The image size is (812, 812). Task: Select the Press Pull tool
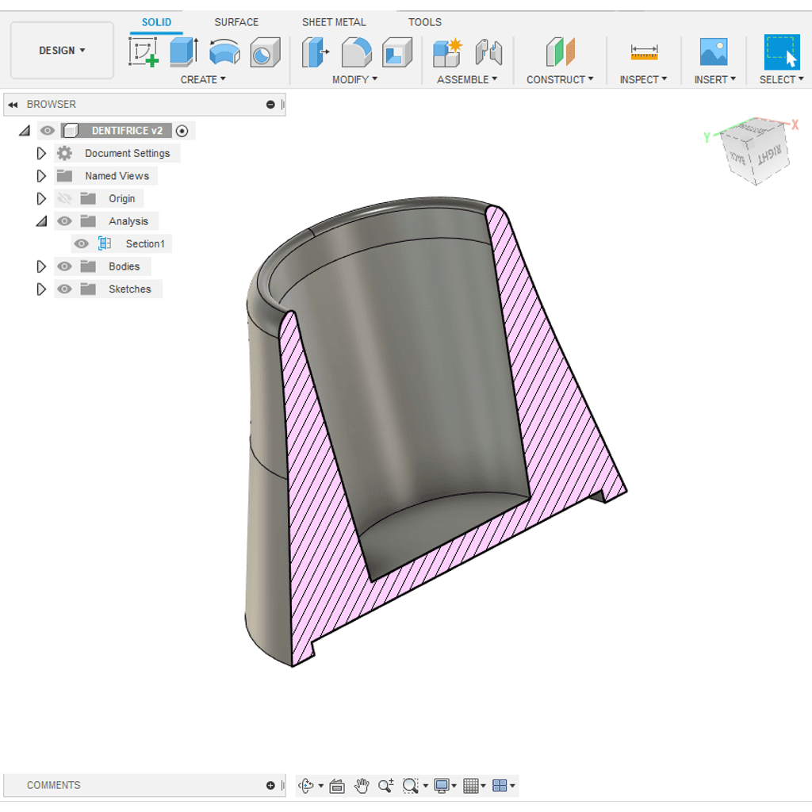pos(316,52)
